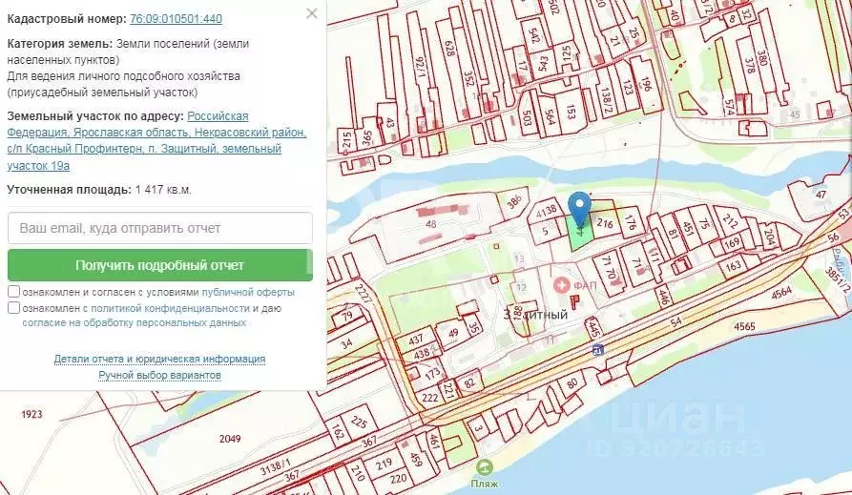Open the публичной оферты link
The image size is (852, 495).
248,292
